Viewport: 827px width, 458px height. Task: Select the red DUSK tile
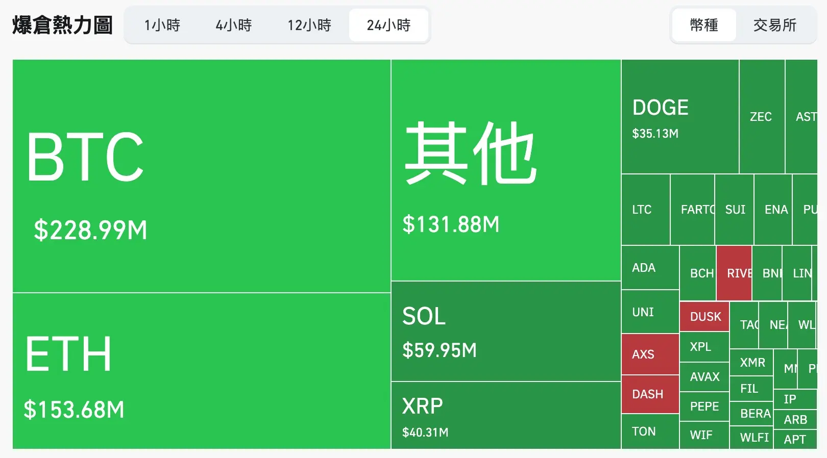pos(704,317)
